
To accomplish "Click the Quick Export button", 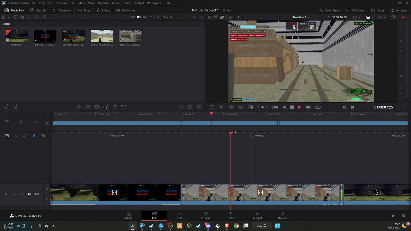I will pyautogui.click(x=329, y=10).
